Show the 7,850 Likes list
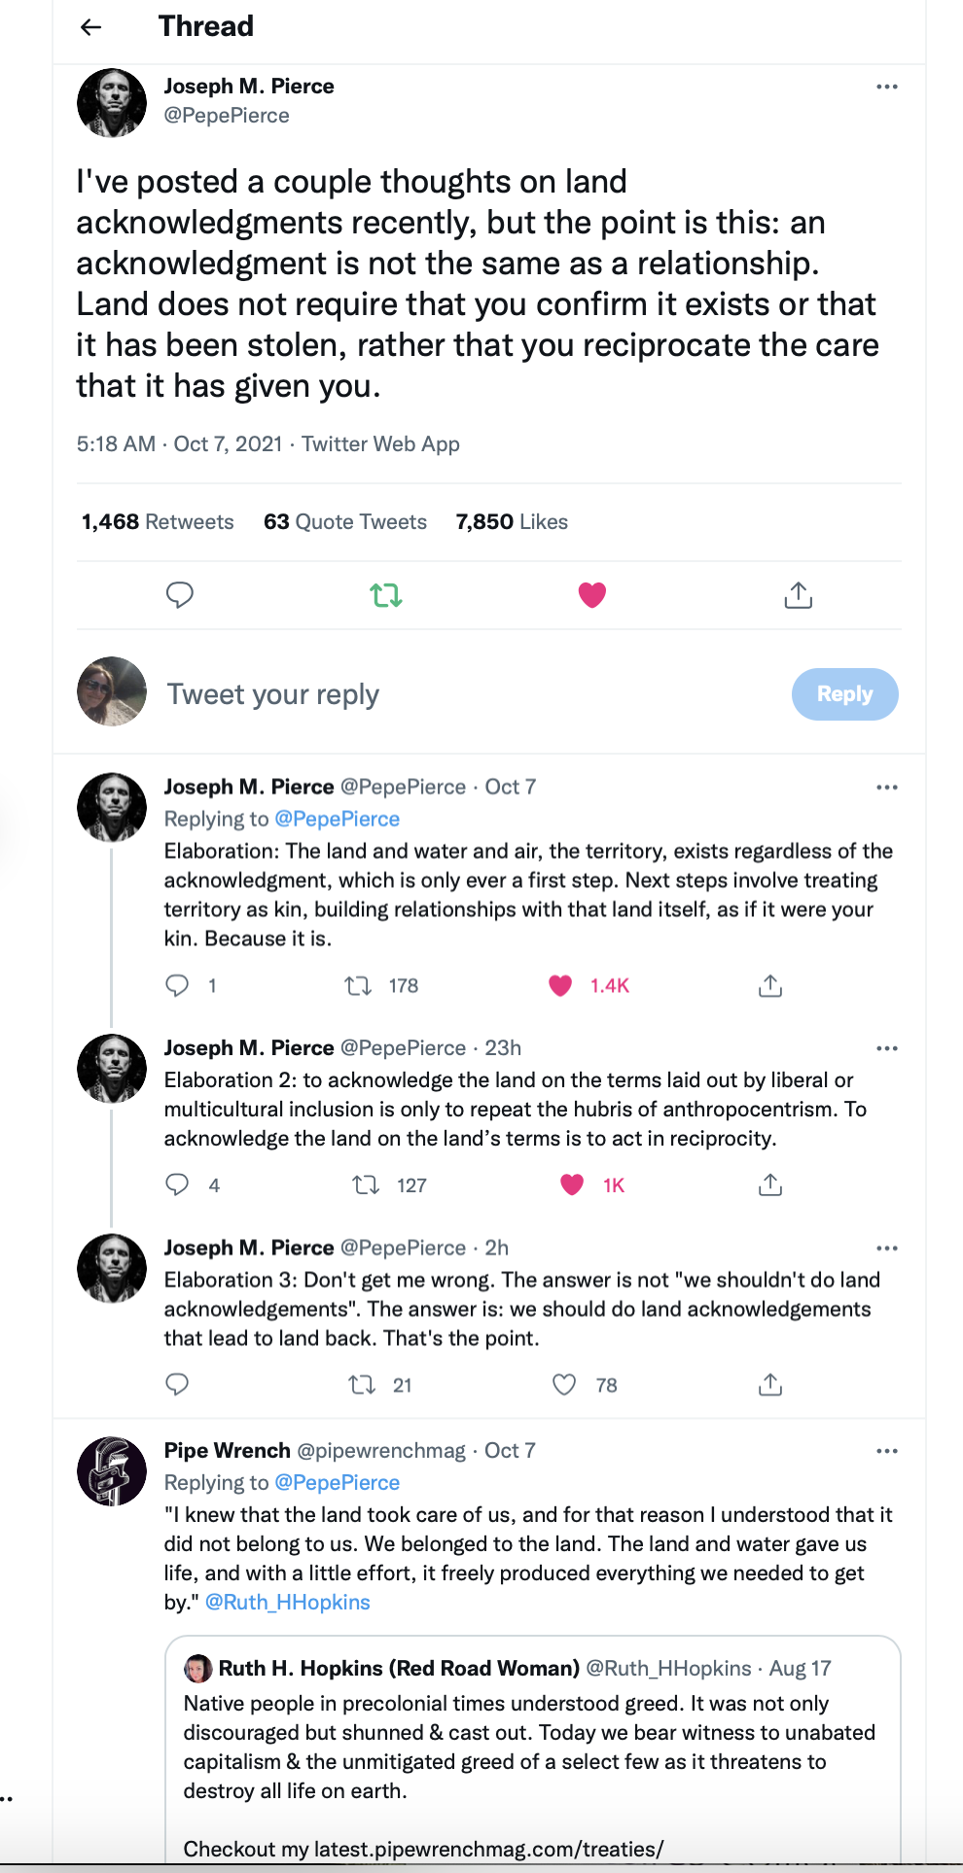Viewport: 963px width, 1873px height. 512,522
